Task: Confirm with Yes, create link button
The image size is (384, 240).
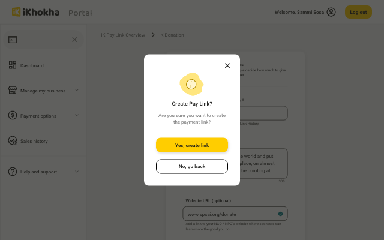Action: pyautogui.click(x=192, y=145)
